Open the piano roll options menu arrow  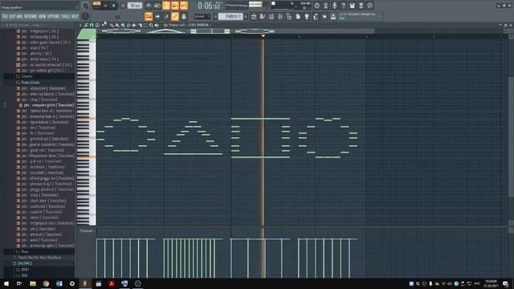80,25
